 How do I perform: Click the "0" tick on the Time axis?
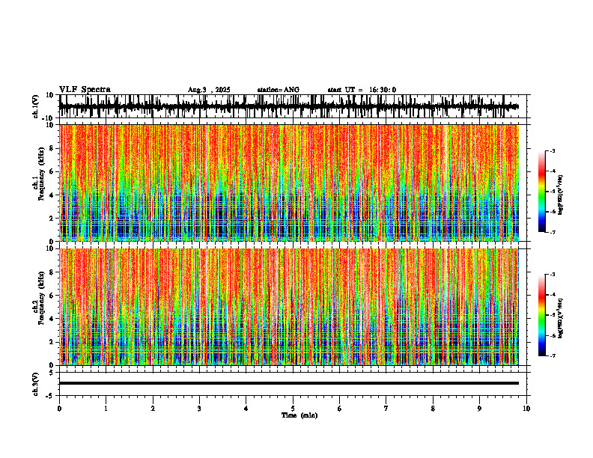pos(59,409)
